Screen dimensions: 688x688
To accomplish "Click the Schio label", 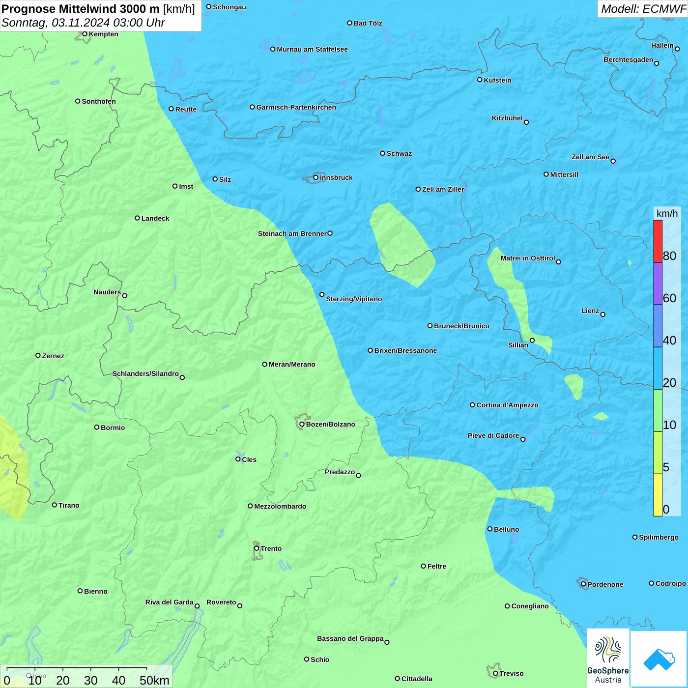I will 320,659.
